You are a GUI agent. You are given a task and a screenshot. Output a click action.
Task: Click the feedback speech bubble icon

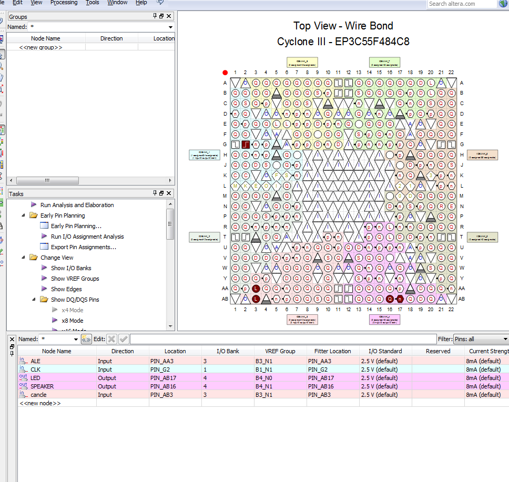coord(160,2)
